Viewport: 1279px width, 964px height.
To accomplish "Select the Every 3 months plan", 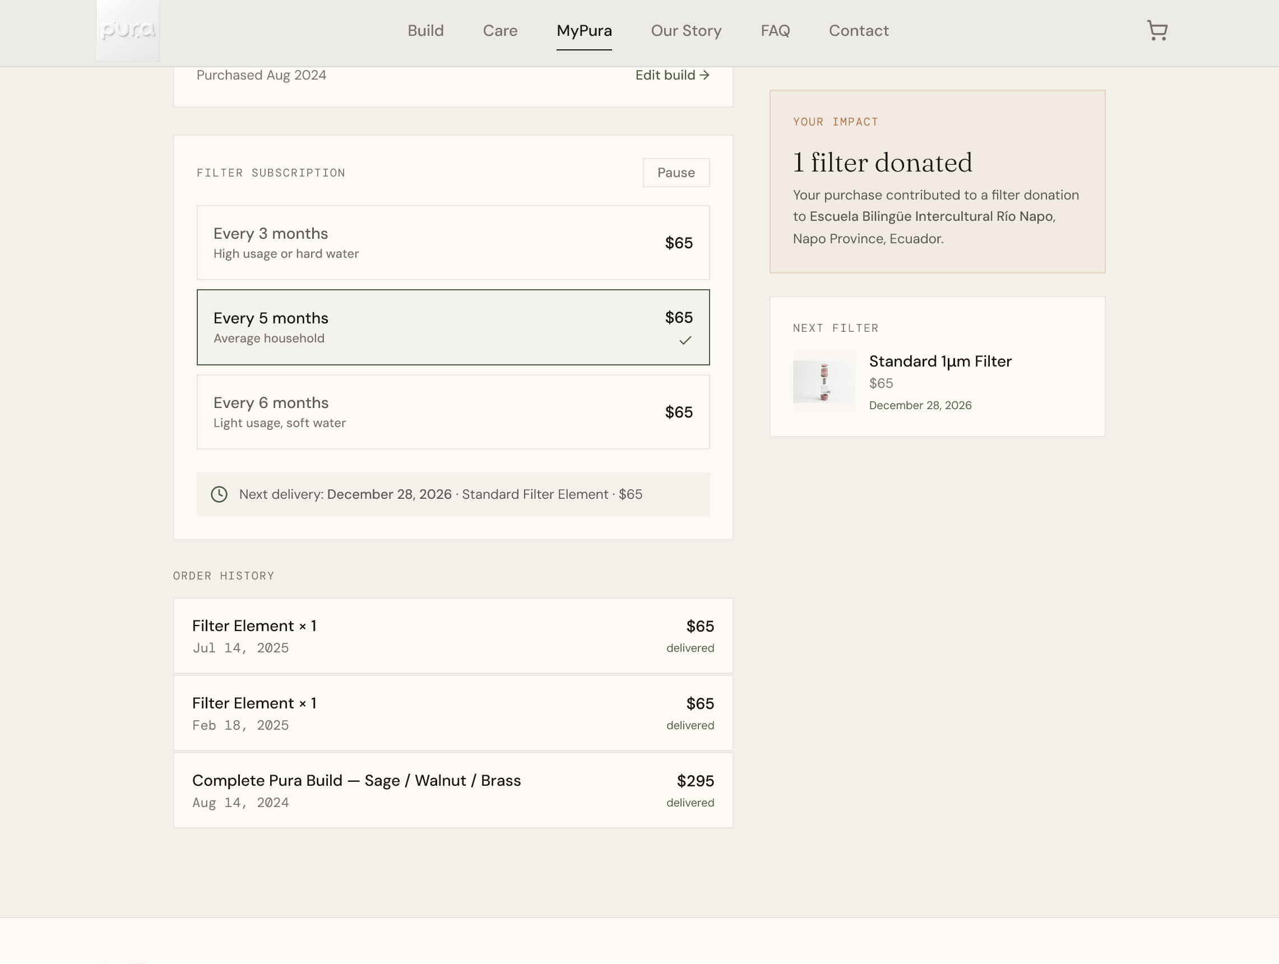I will point(453,243).
